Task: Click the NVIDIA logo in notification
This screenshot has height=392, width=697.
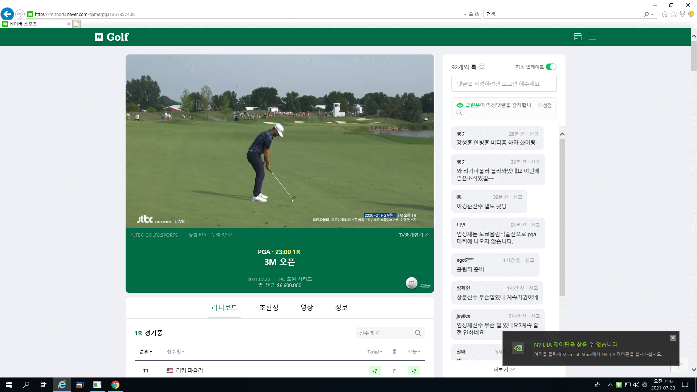Action: tap(518, 348)
